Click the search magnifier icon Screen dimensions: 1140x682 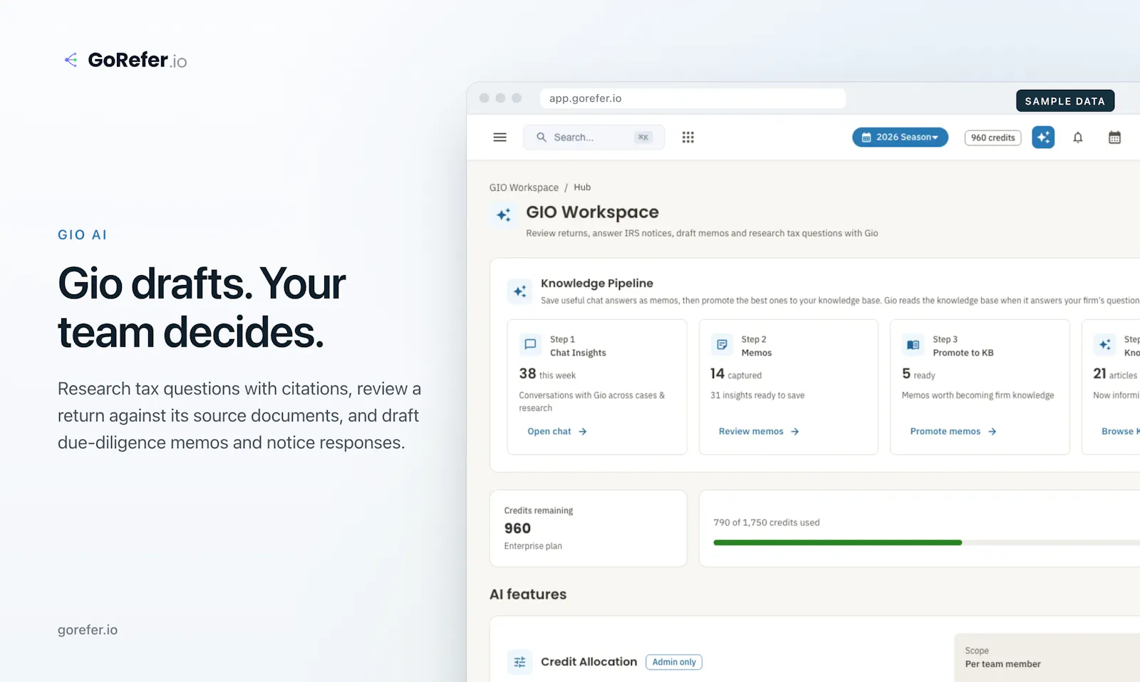click(x=541, y=137)
